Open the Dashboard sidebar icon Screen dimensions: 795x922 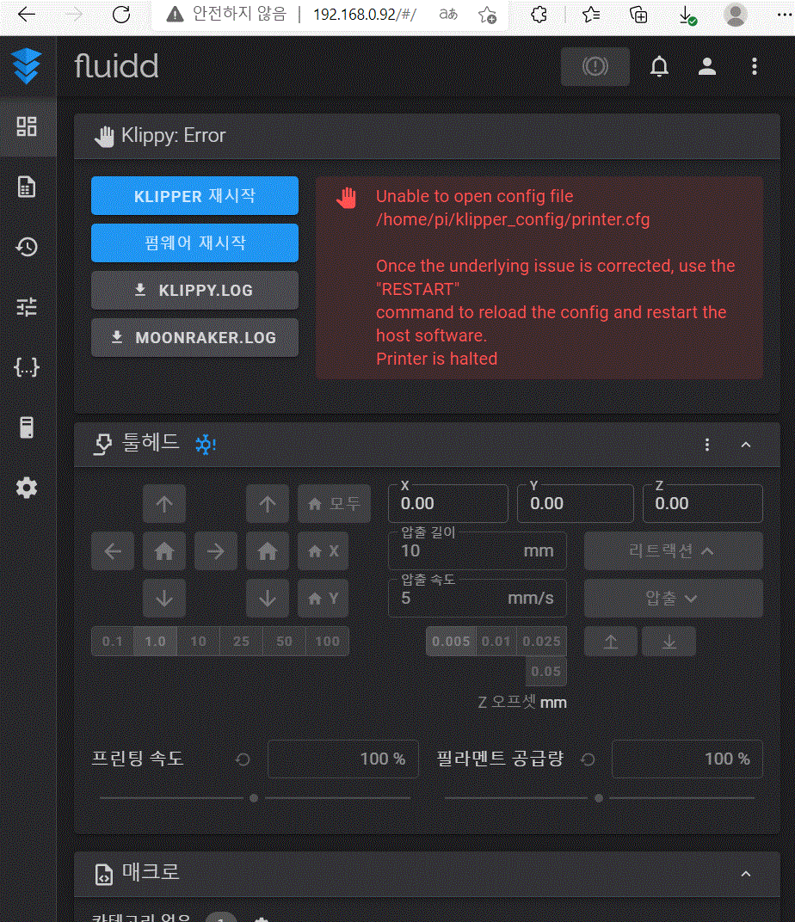pos(27,126)
